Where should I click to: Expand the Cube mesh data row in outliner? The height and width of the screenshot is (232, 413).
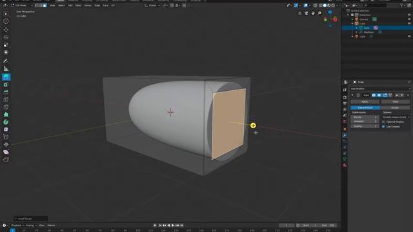[357, 28]
